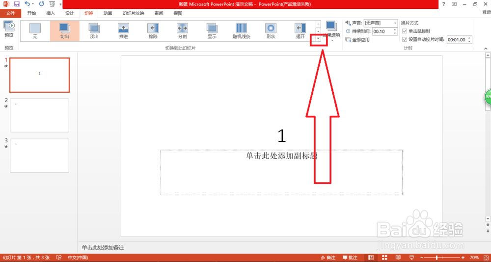Open the 声音 sound combo box
The height and width of the screenshot is (262, 491).
[381, 23]
